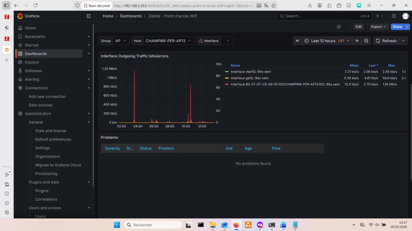Go to Home in the breadcrumb

click(108, 16)
